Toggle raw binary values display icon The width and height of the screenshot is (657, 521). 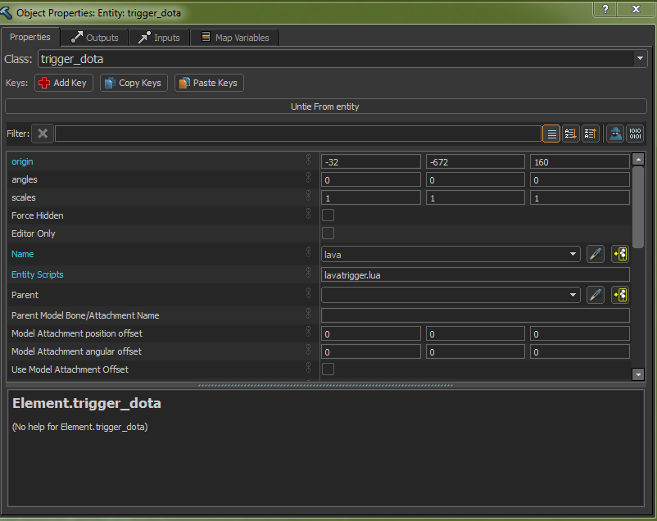(x=634, y=134)
